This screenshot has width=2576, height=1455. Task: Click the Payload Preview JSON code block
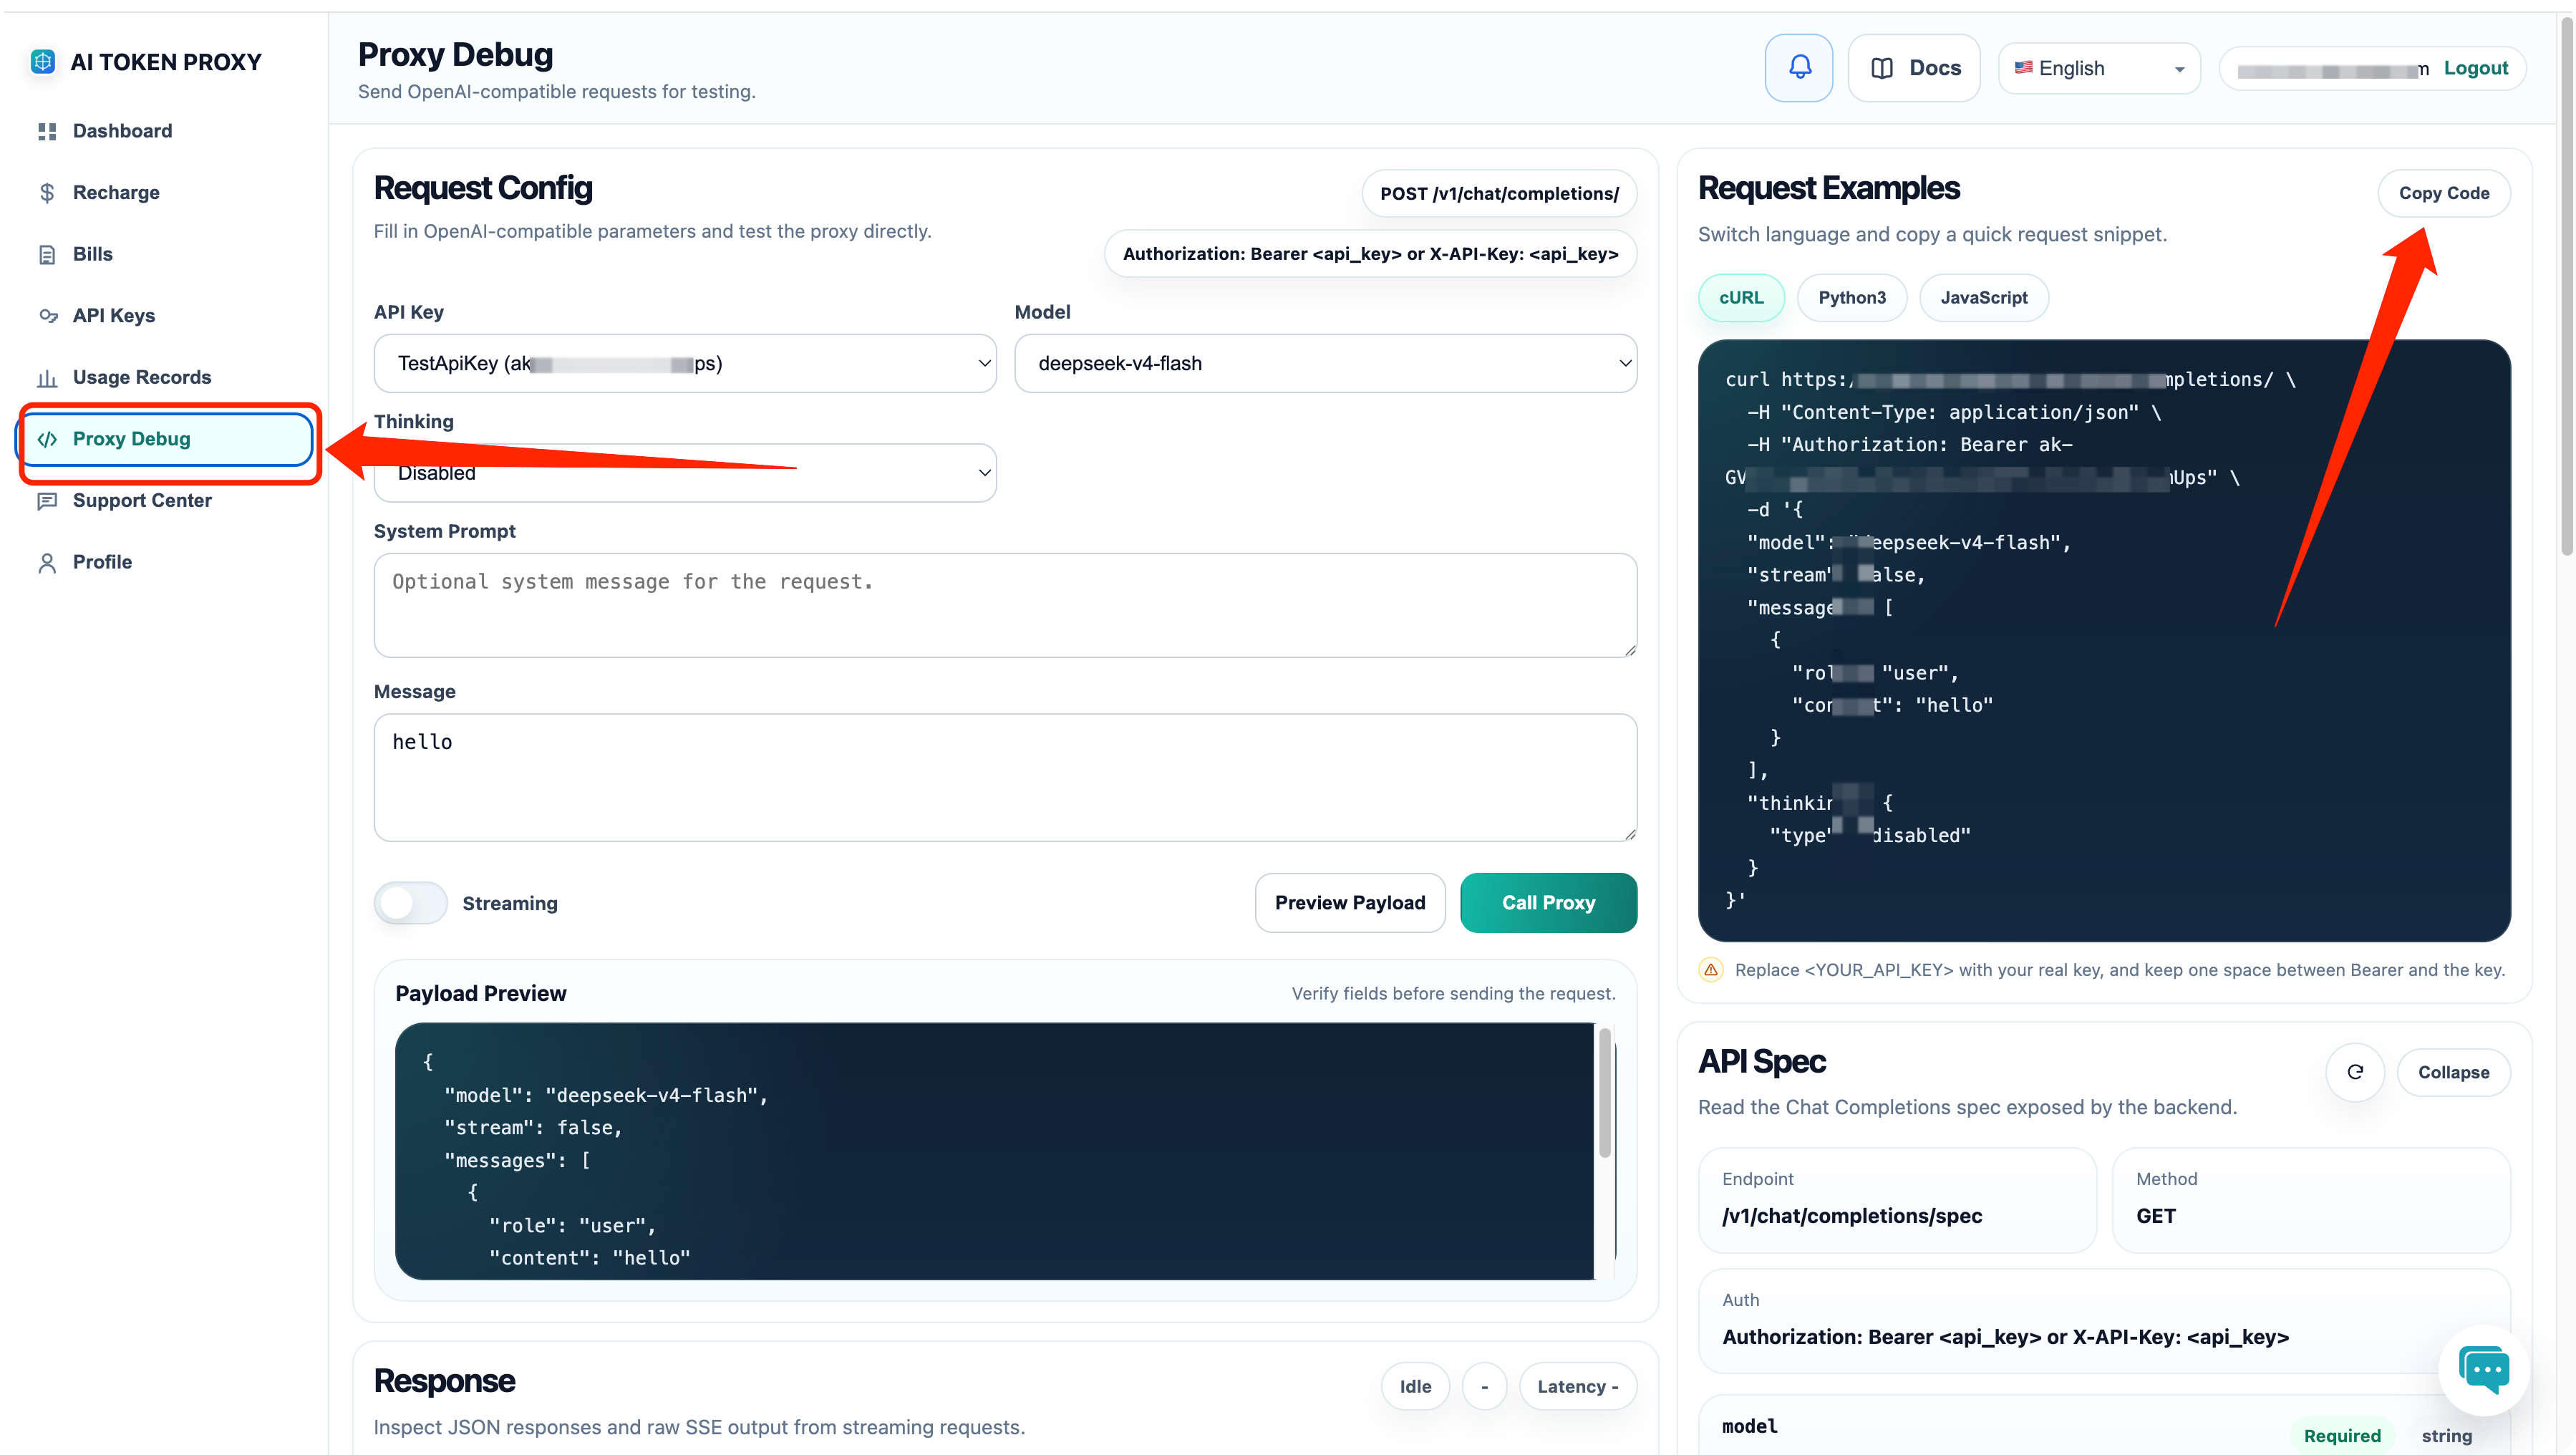pyautogui.click(x=994, y=1151)
